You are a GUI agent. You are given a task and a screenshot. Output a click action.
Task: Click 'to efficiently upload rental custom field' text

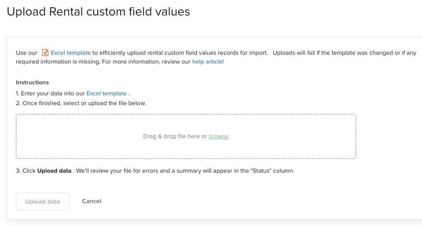154,53
